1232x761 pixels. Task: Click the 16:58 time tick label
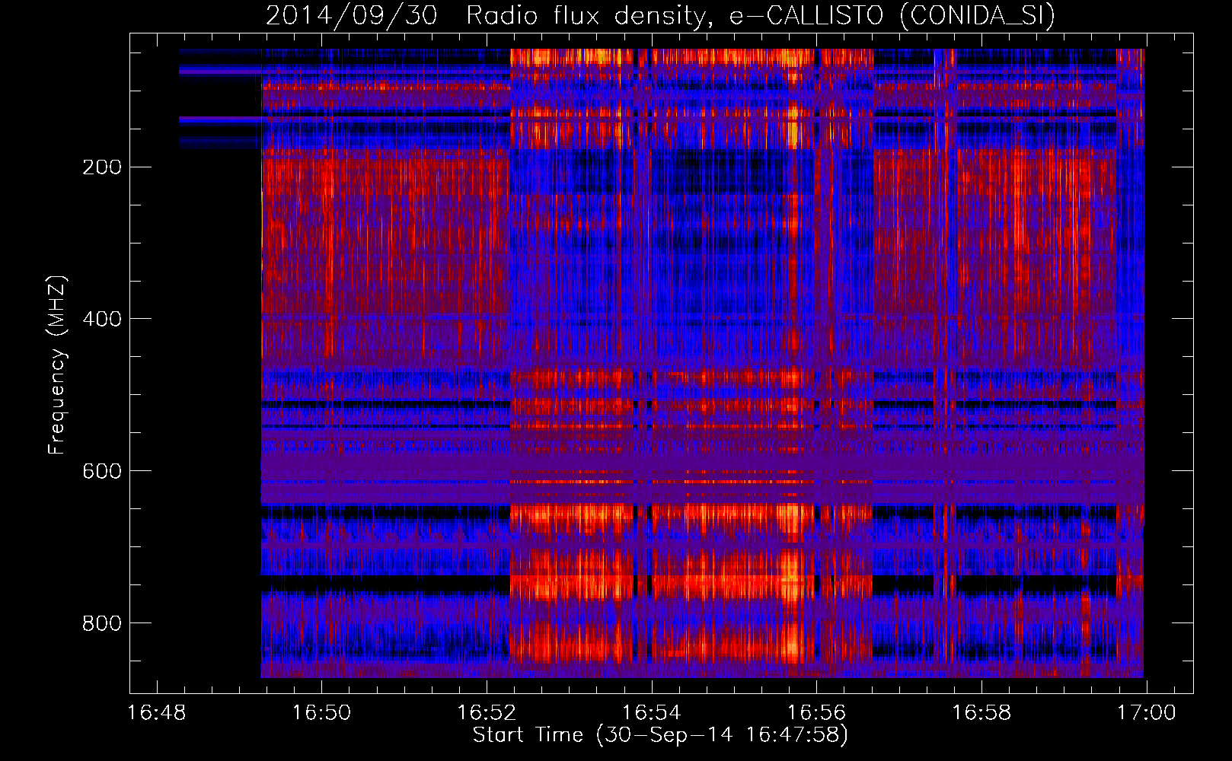[981, 713]
